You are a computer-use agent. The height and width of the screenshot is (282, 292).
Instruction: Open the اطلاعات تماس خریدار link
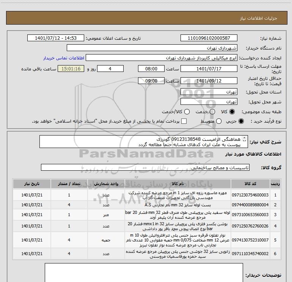64,58
